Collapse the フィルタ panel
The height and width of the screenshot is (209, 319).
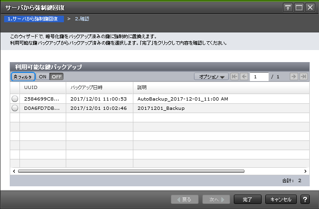coord(23,77)
